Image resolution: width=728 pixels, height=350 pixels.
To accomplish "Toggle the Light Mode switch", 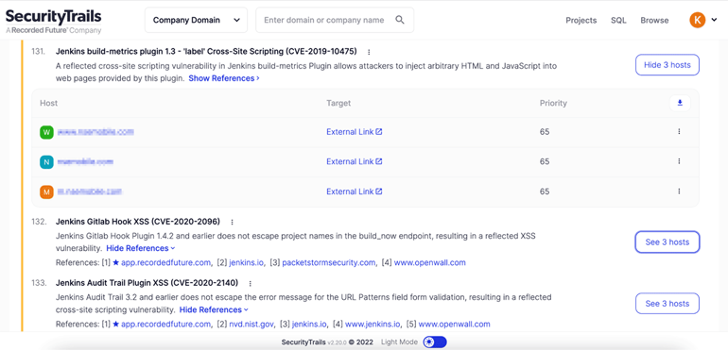I will (x=435, y=342).
